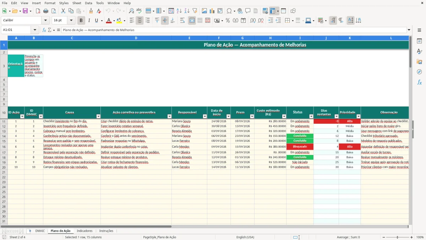
Task: Toggle Bold formatting
Action: 81,21
